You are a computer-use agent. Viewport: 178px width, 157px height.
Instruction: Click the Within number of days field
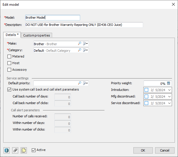pyautogui.click(x=63, y=123)
